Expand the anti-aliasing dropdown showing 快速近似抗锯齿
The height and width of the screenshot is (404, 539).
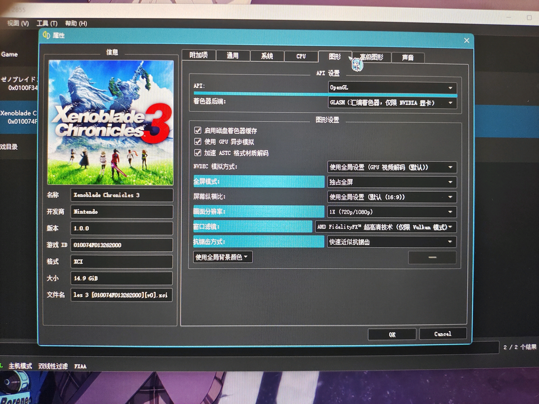tap(392, 242)
